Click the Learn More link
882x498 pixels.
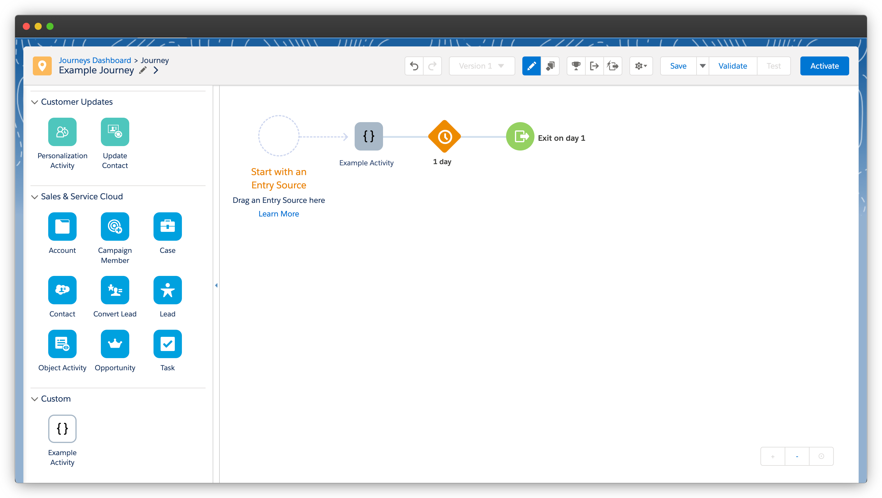click(279, 214)
